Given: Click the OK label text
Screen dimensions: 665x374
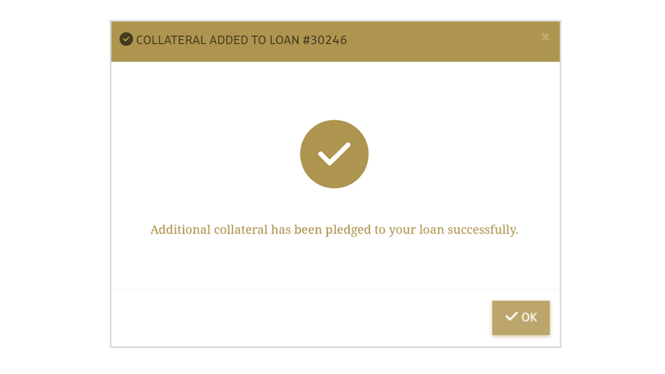Looking at the screenshot, I should [529, 318].
